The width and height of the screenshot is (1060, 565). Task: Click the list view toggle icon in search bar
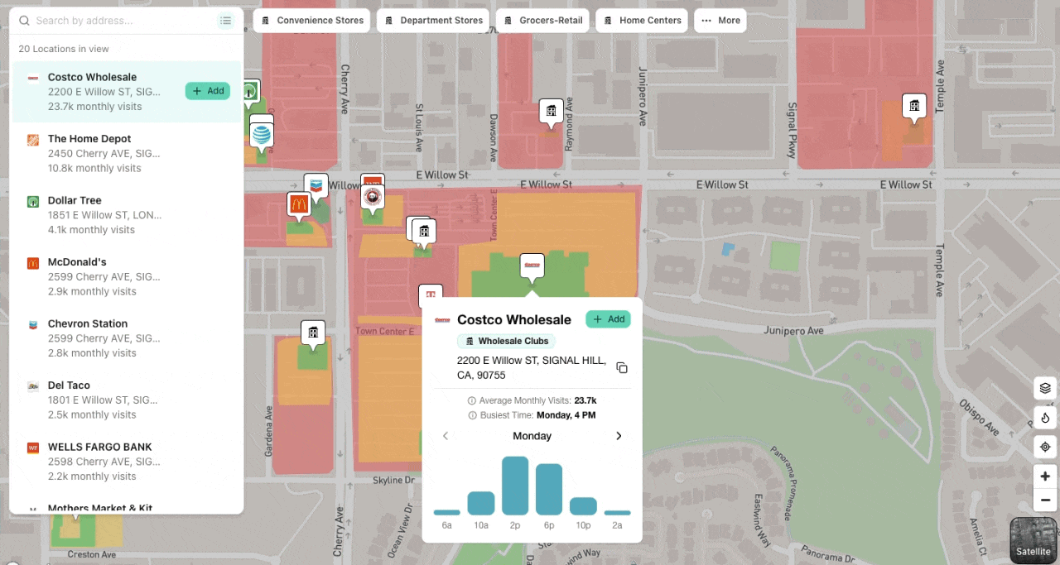coord(226,21)
